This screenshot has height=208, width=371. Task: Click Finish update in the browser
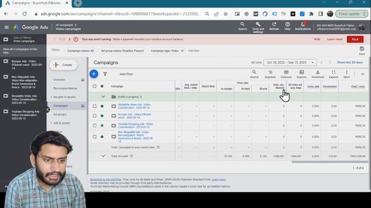[x=351, y=14]
